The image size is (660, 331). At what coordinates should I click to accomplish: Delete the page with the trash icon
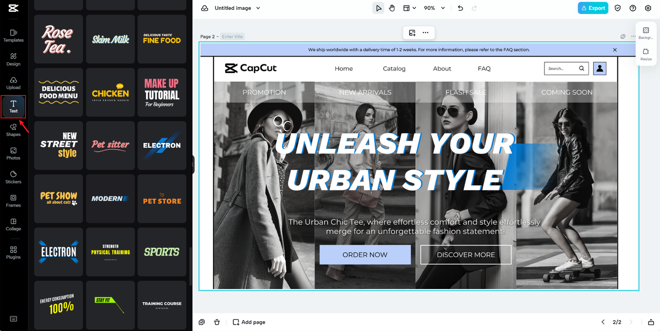click(217, 322)
